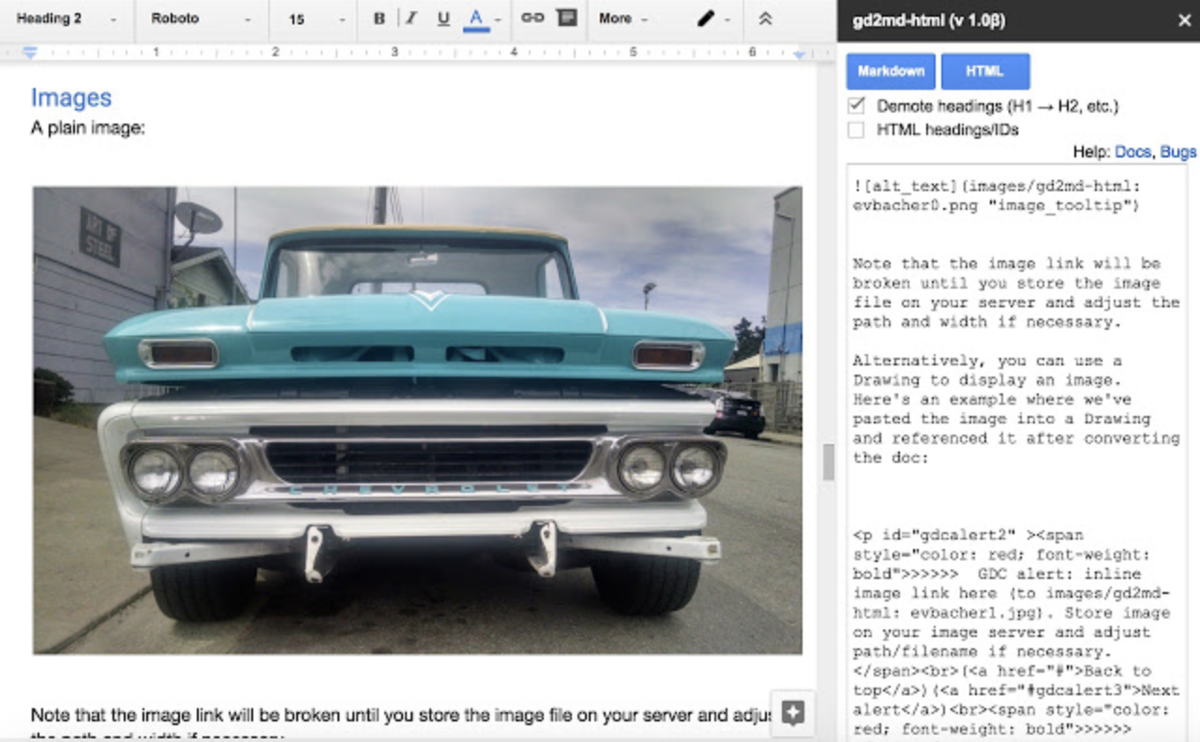Apply italic formatting
The image size is (1200, 742).
click(410, 18)
